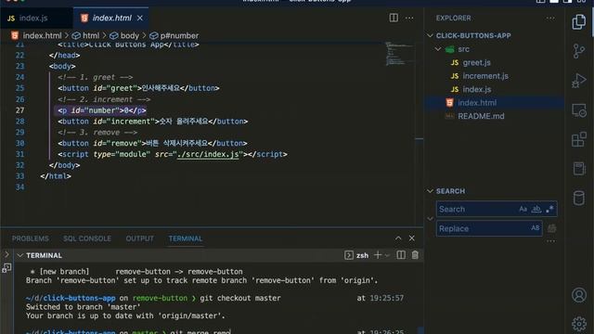This screenshot has height=334, width=594.
Task: Kill terminal with the trash icon
Action: coord(415,255)
